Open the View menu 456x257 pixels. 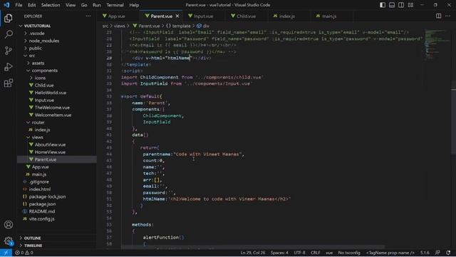71,5
